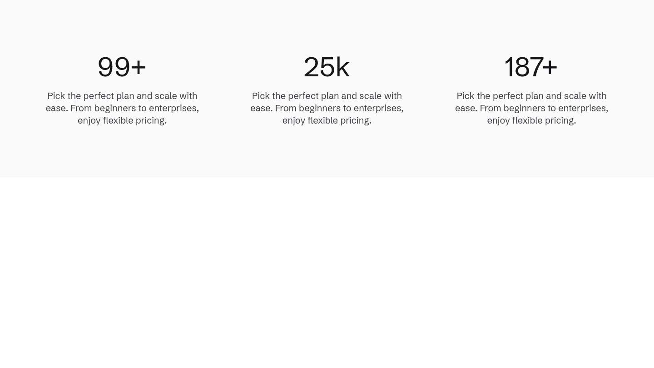
Task: Click 'ease. From beginners' line under 99+
Action: point(122,108)
